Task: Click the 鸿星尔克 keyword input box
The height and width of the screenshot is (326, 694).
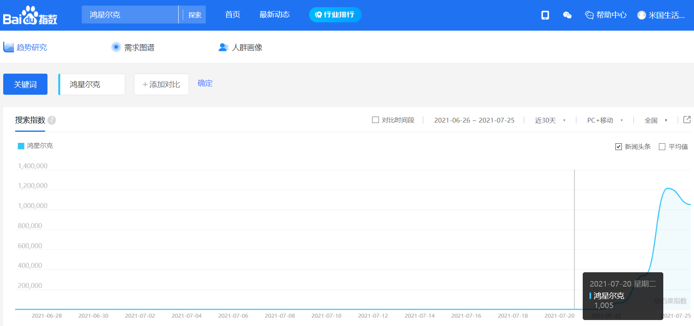Action: pyautogui.click(x=92, y=84)
